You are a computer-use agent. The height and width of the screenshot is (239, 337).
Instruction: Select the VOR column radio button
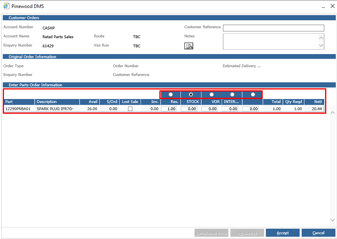click(211, 94)
